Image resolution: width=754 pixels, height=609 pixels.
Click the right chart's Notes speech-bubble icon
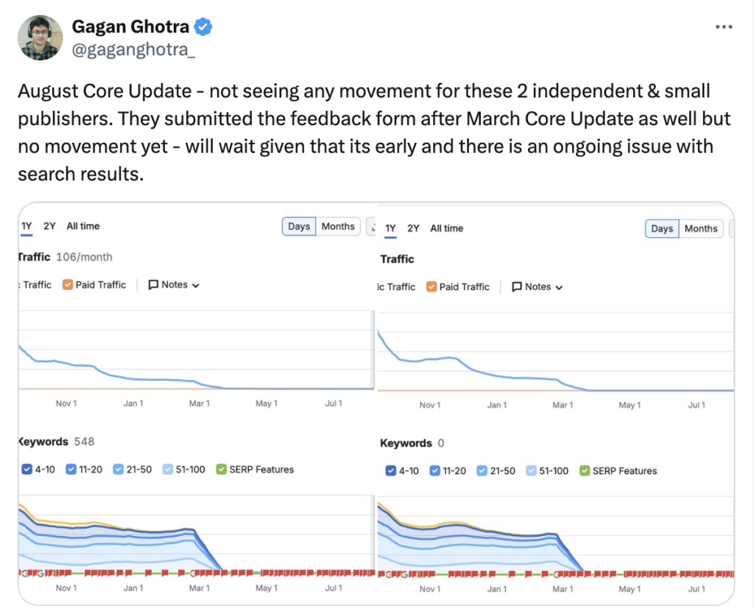(x=517, y=286)
